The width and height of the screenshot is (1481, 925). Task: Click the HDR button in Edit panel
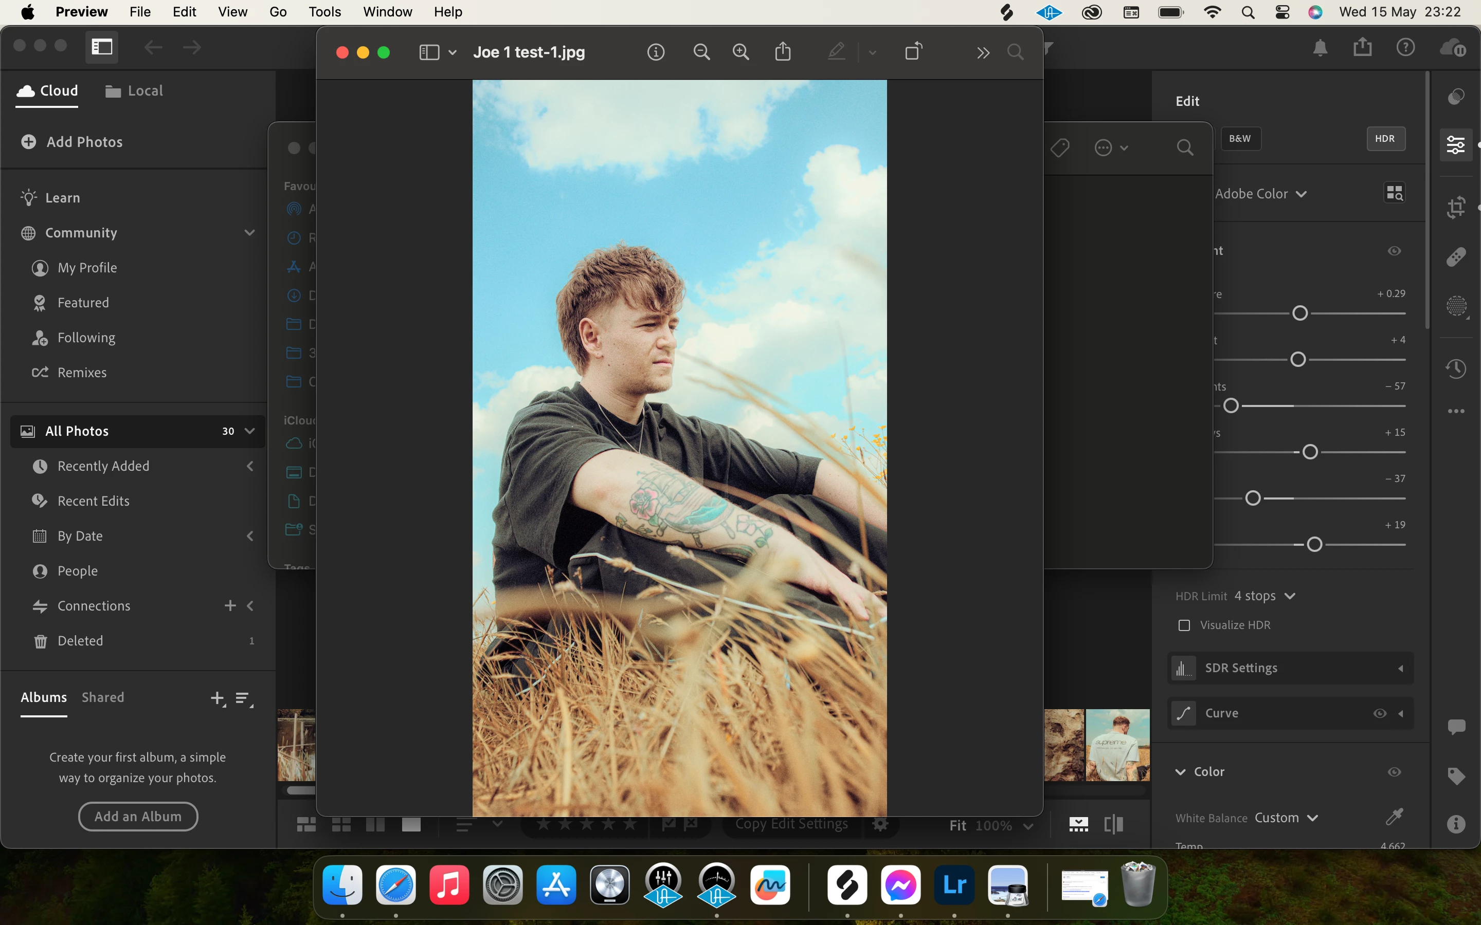(x=1385, y=139)
